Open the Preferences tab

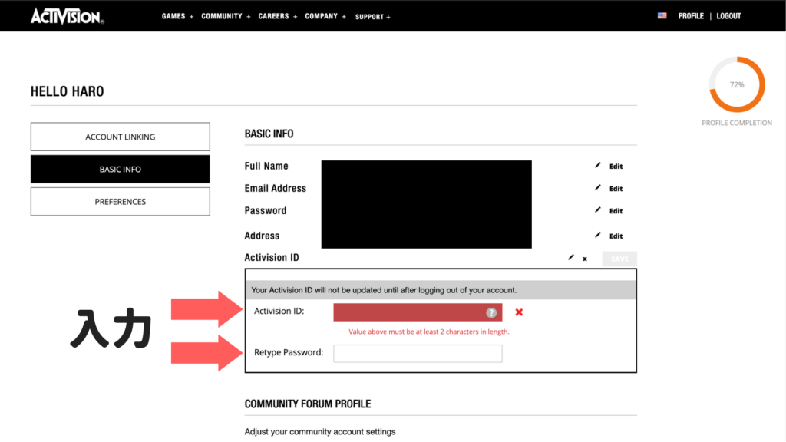tap(121, 202)
